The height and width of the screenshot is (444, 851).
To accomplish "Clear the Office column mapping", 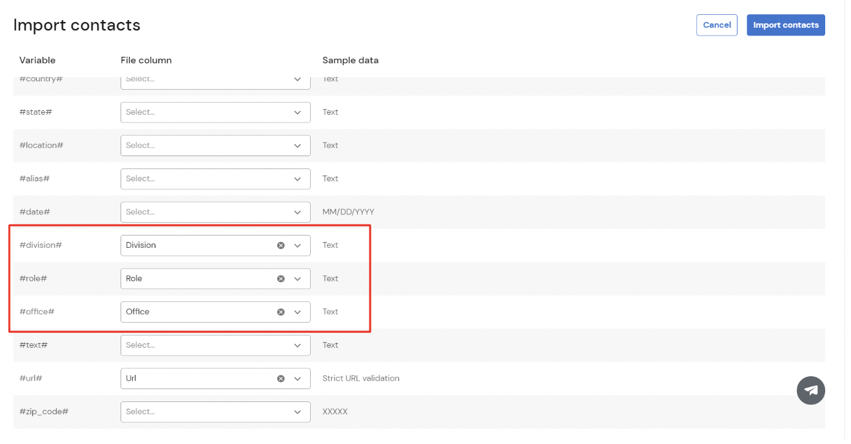I will 280,312.
